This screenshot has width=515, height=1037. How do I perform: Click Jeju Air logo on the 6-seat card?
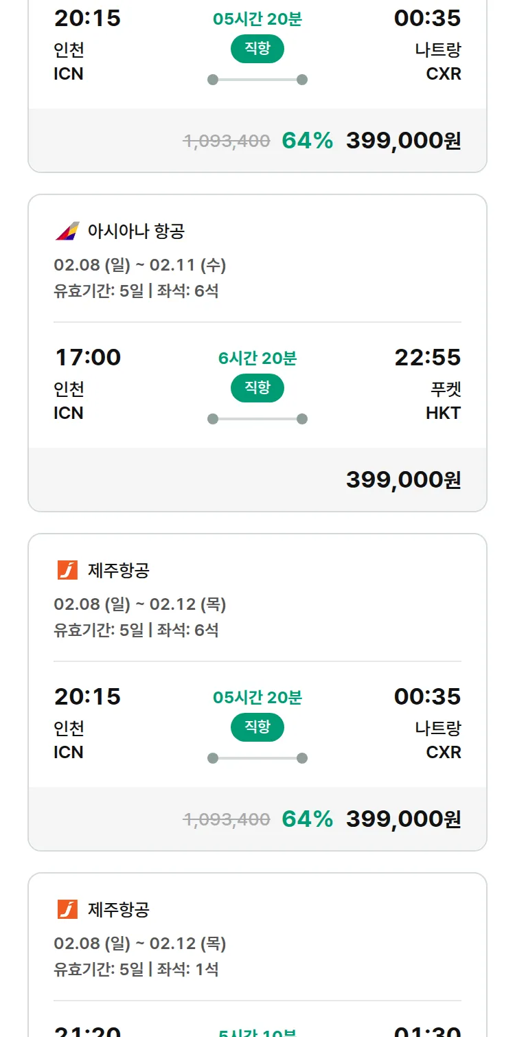[x=67, y=570]
